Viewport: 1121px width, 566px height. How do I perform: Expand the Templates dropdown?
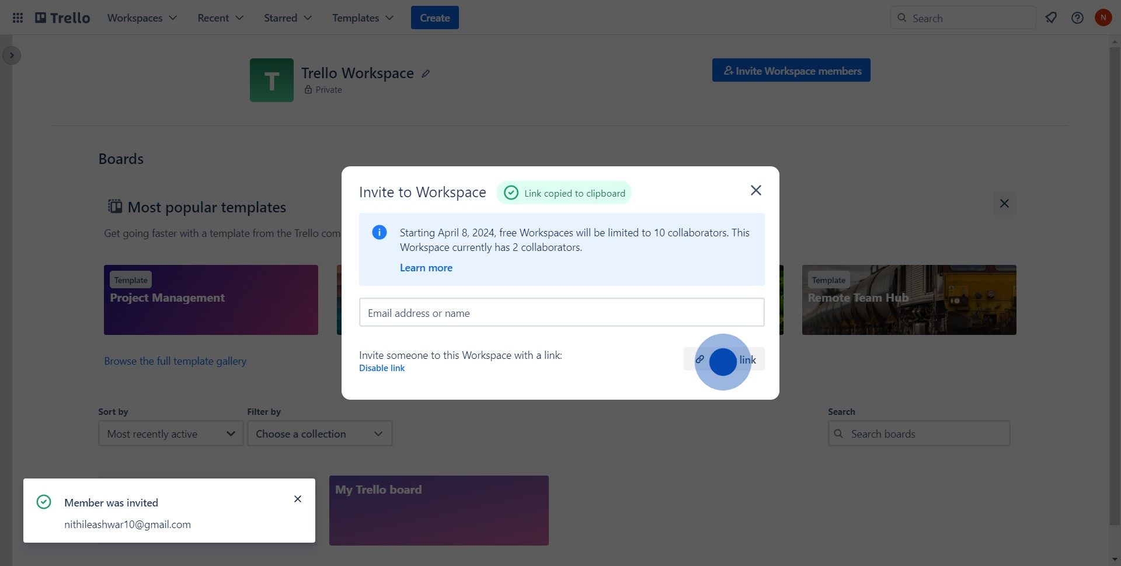(363, 18)
